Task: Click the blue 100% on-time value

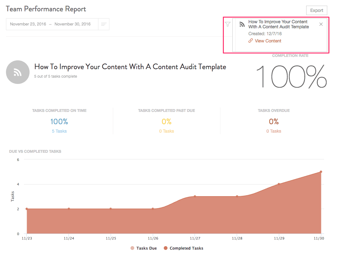Action: pyautogui.click(x=59, y=121)
